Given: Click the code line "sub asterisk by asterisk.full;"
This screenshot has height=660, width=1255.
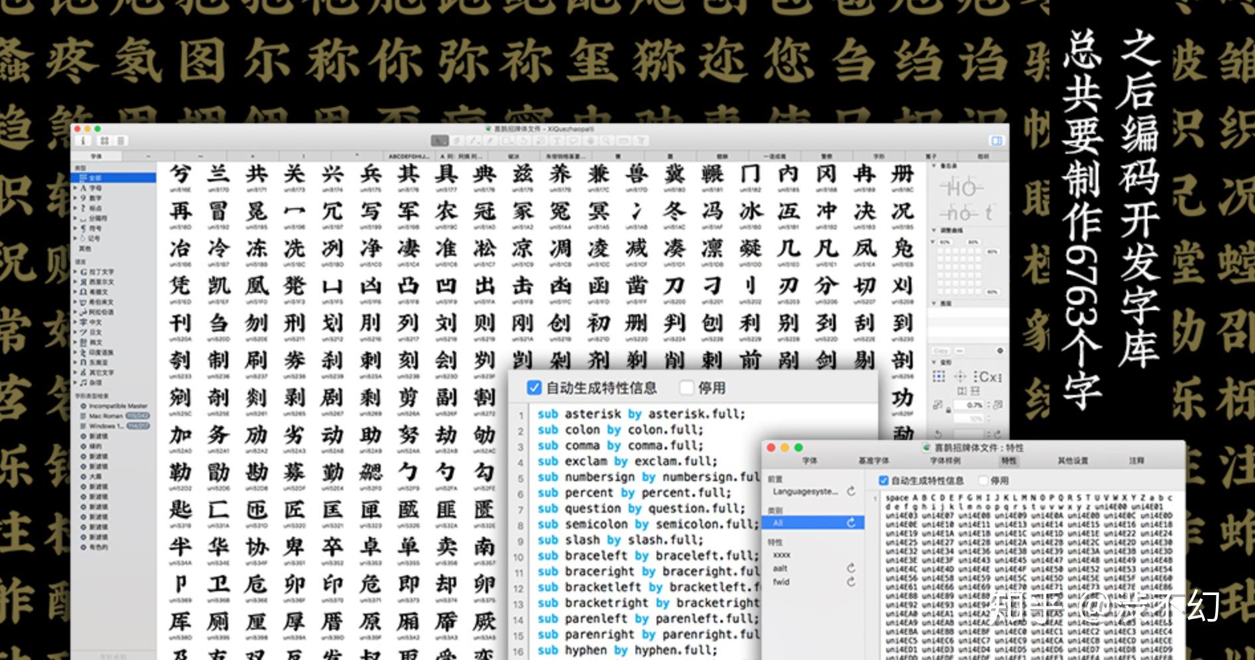Looking at the screenshot, I should pos(641,414).
